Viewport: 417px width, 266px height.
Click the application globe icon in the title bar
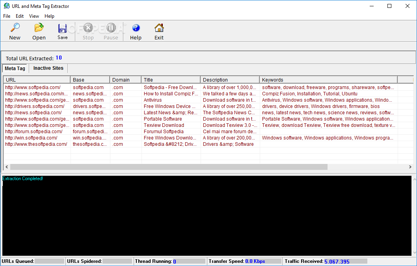(x=6, y=6)
